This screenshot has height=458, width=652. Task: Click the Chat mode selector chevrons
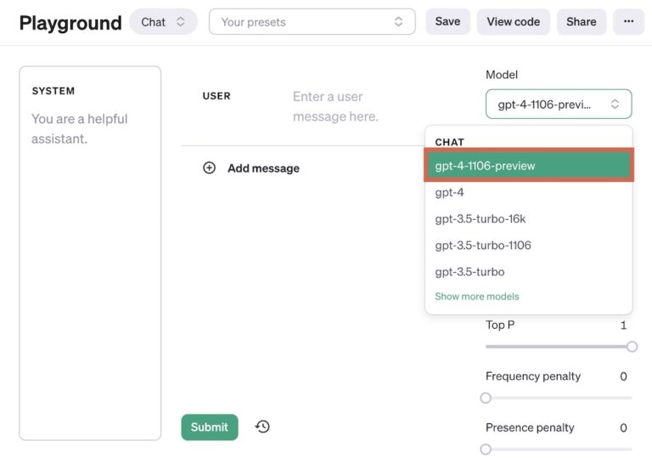180,22
